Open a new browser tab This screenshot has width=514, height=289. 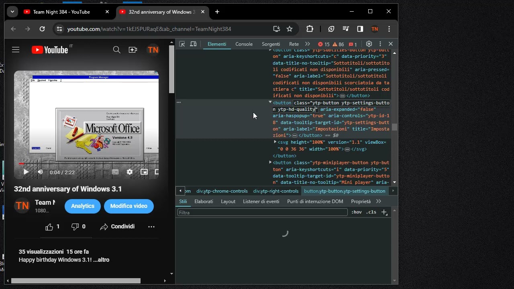point(217,12)
